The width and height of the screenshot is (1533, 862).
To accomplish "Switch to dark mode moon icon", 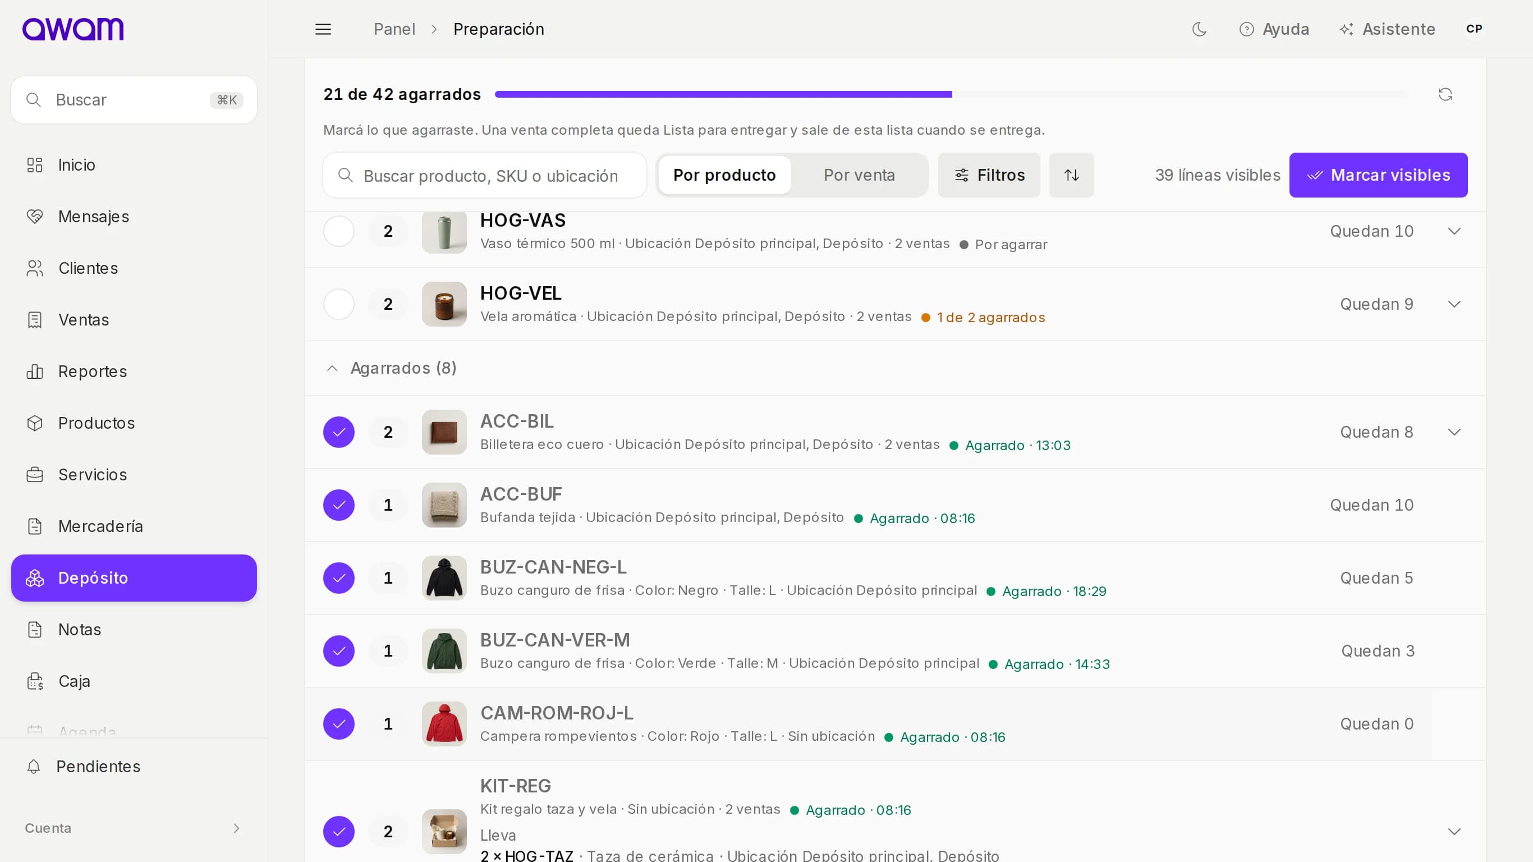I will click(x=1199, y=29).
